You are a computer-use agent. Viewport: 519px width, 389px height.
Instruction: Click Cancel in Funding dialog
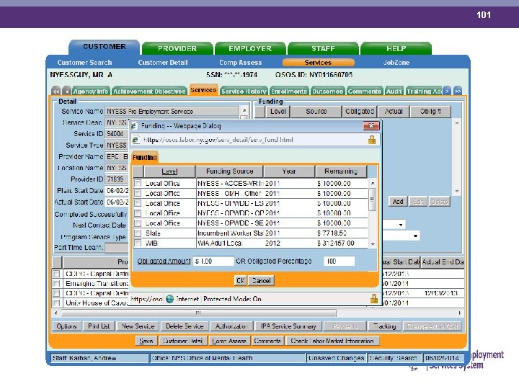coord(261,281)
